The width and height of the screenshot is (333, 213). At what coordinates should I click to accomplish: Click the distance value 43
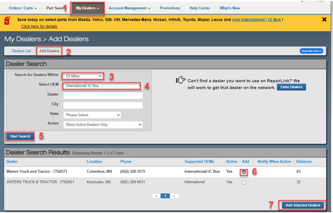(x=298, y=171)
